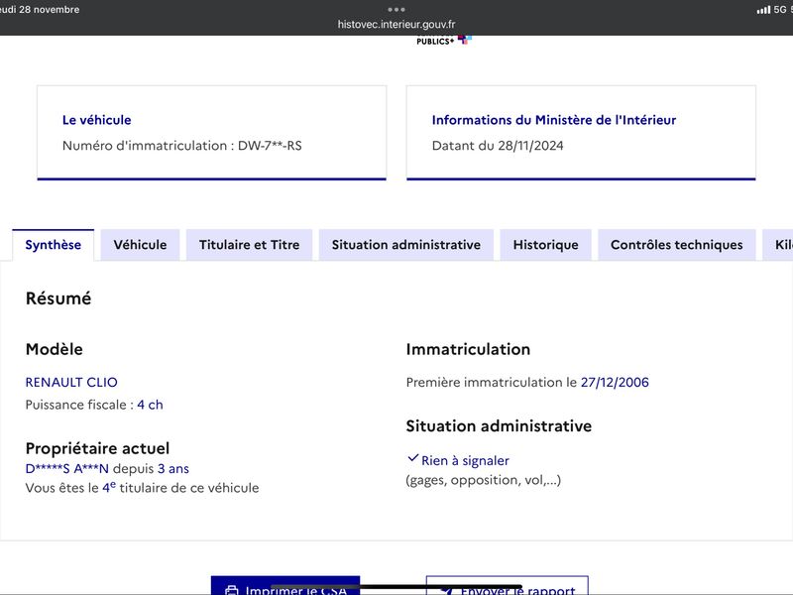
Task: Click the Imprimer le CSA button
Action: pos(285,587)
